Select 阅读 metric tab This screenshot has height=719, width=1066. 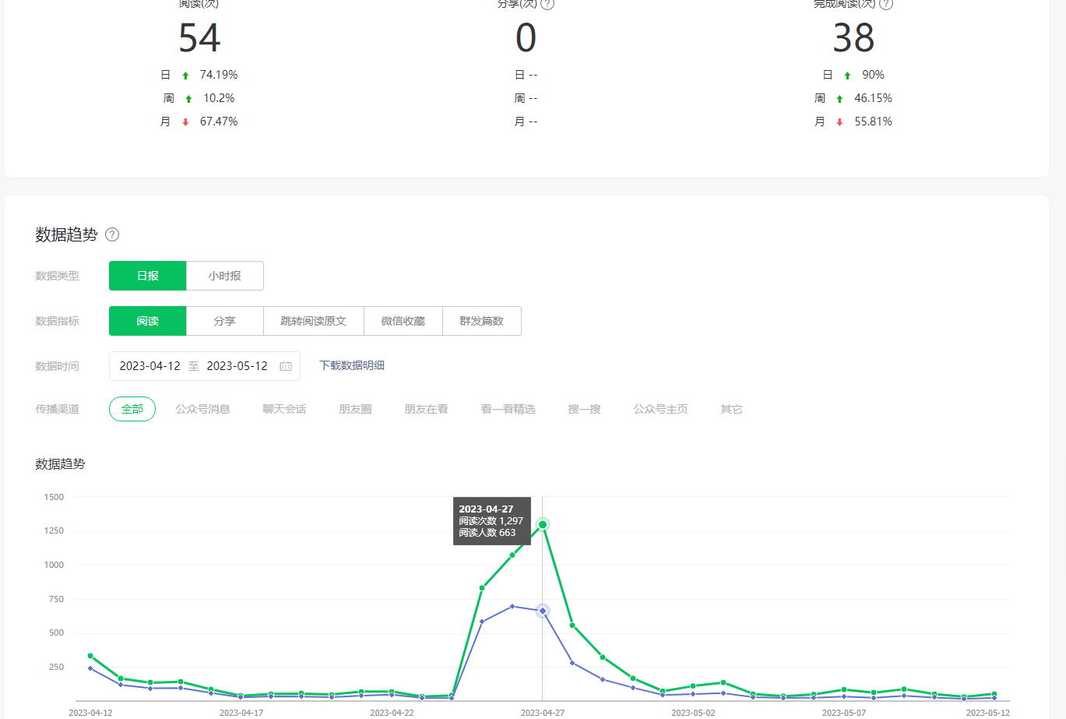pos(148,321)
